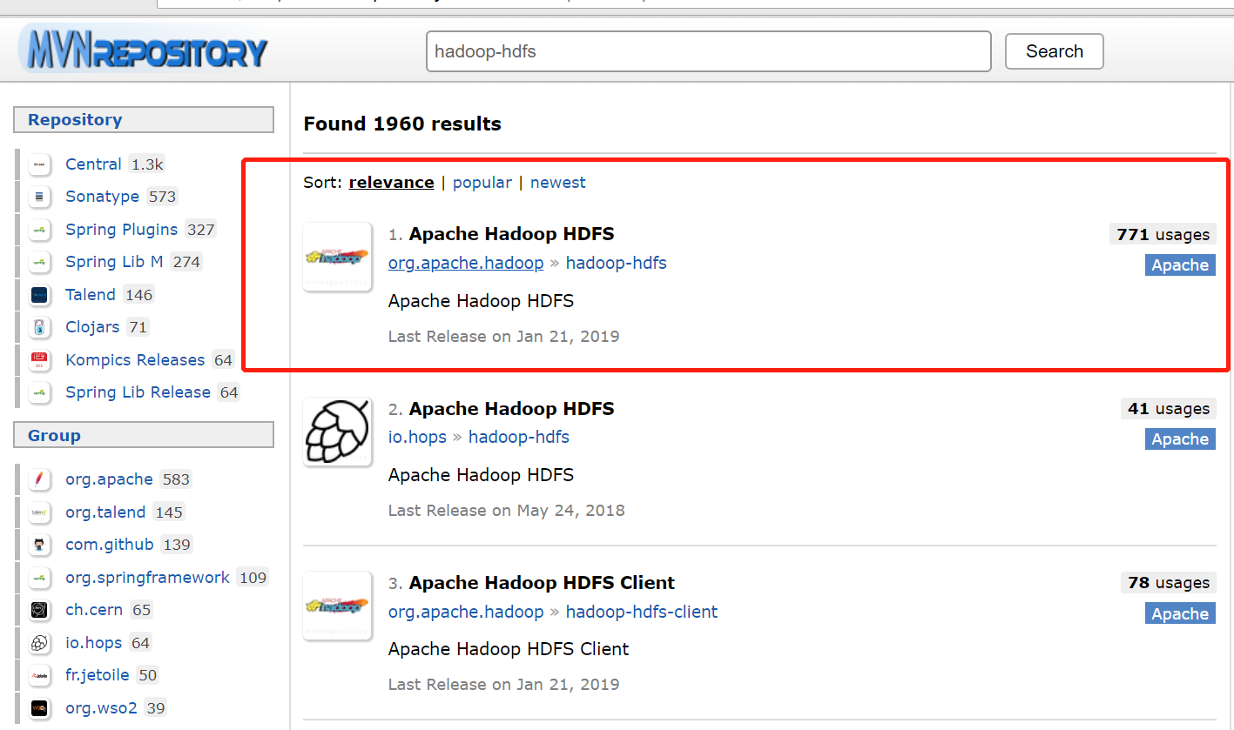Open result 1 Apache Hadoop HDFS title
1234x730 pixels.
tap(511, 234)
